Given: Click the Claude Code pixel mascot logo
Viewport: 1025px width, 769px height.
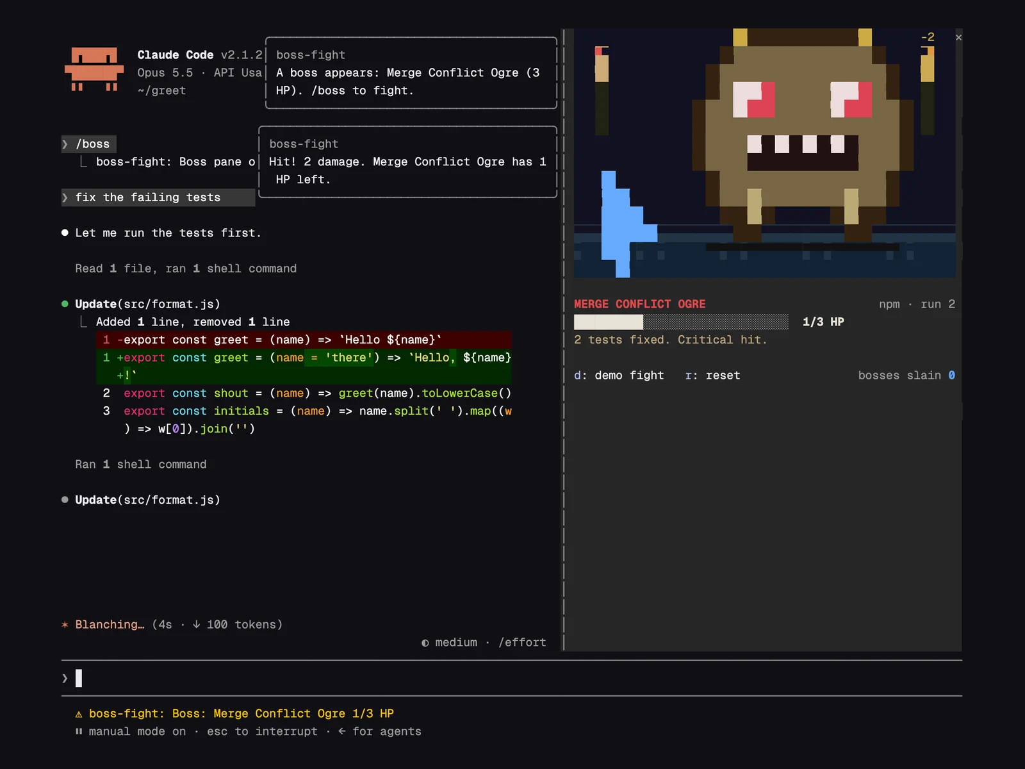Looking at the screenshot, I should (94, 69).
